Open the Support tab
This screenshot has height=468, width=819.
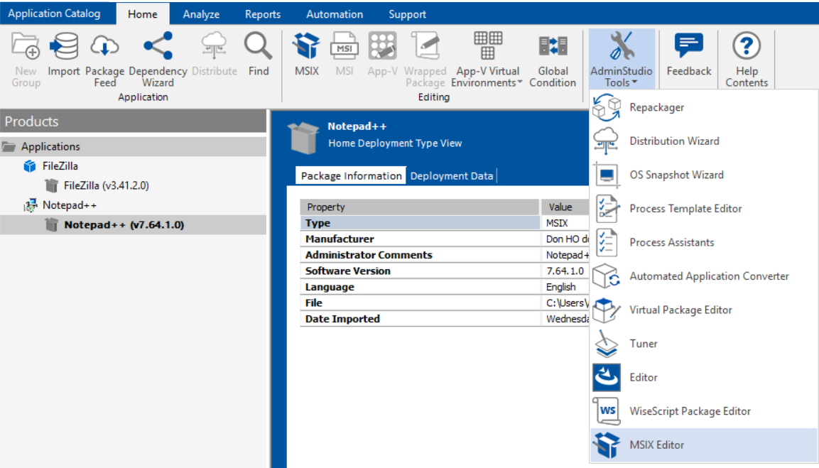tap(408, 14)
